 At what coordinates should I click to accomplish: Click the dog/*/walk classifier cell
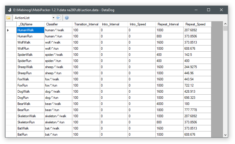[58, 92]
